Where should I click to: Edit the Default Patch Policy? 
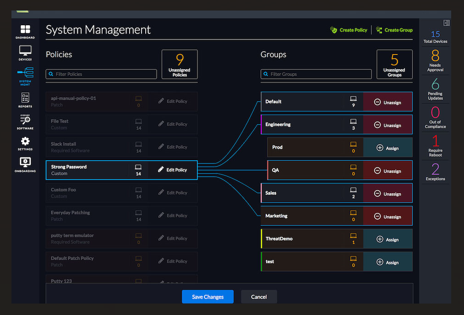point(173,261)
